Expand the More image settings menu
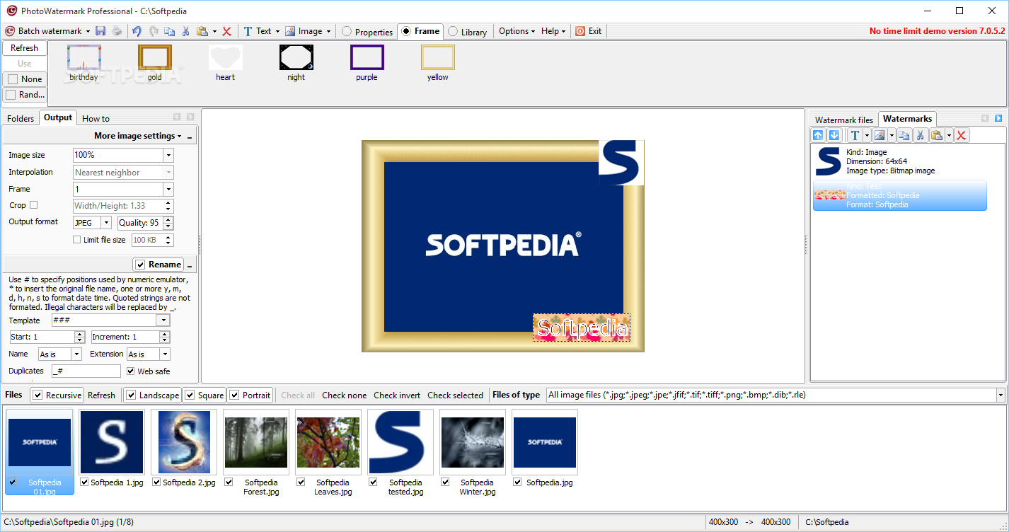 click(138, 136)
